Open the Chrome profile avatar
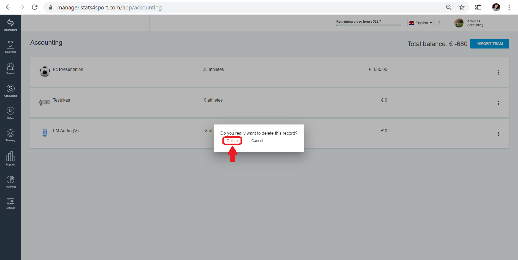This screenshot has width=518, height=260. 496,7
